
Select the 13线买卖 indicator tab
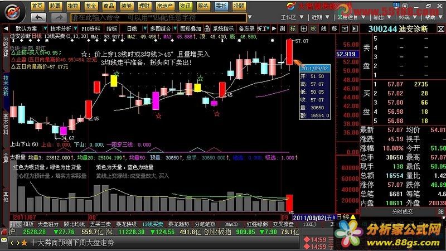click(152, 224)
